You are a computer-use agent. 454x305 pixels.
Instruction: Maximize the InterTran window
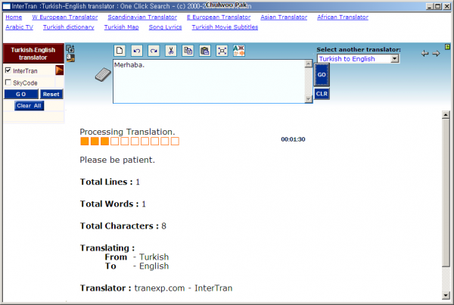pyautogui.click(x=438, y=6)
